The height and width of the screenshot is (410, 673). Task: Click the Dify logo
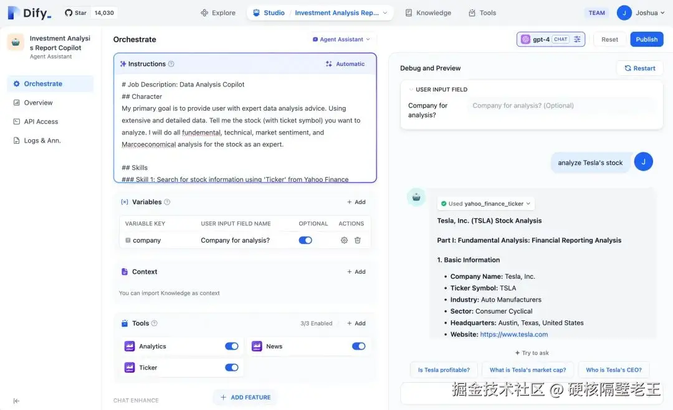(x=29, y=13)
